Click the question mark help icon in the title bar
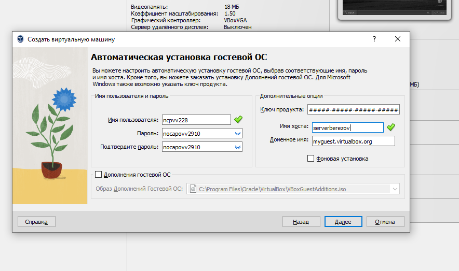This screenshot has height=271, width=459. (x=374, y=39)
